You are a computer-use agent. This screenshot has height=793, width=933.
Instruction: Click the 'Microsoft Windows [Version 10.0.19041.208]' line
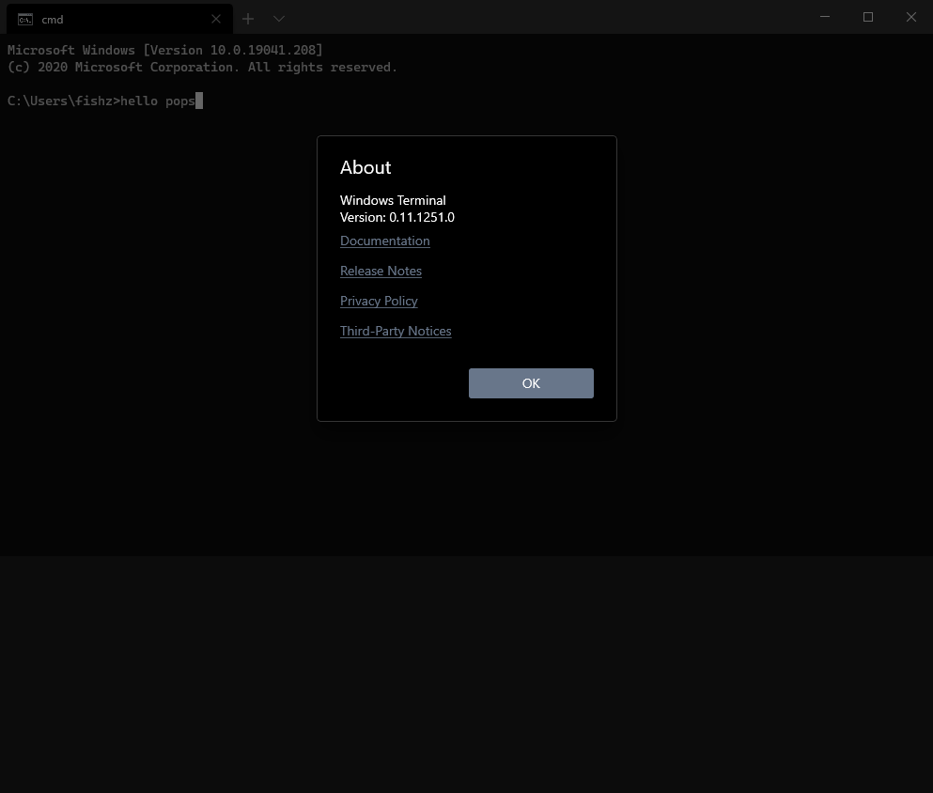(164, 50)
